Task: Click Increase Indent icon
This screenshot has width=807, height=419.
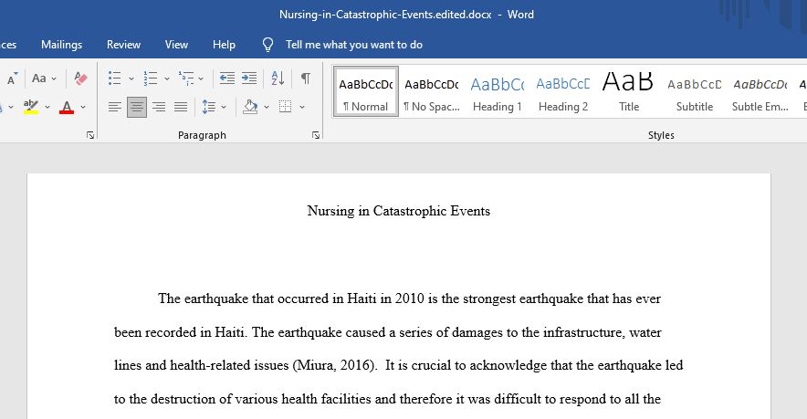Action: (x=249, y=79)
